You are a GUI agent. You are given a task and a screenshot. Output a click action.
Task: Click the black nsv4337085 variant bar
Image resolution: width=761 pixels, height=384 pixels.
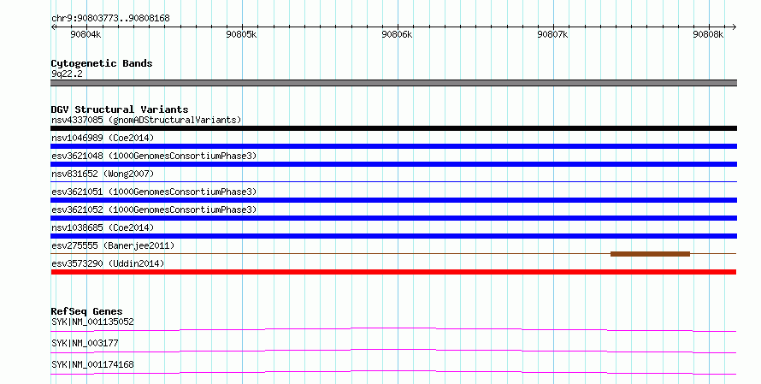coord(393,128)
